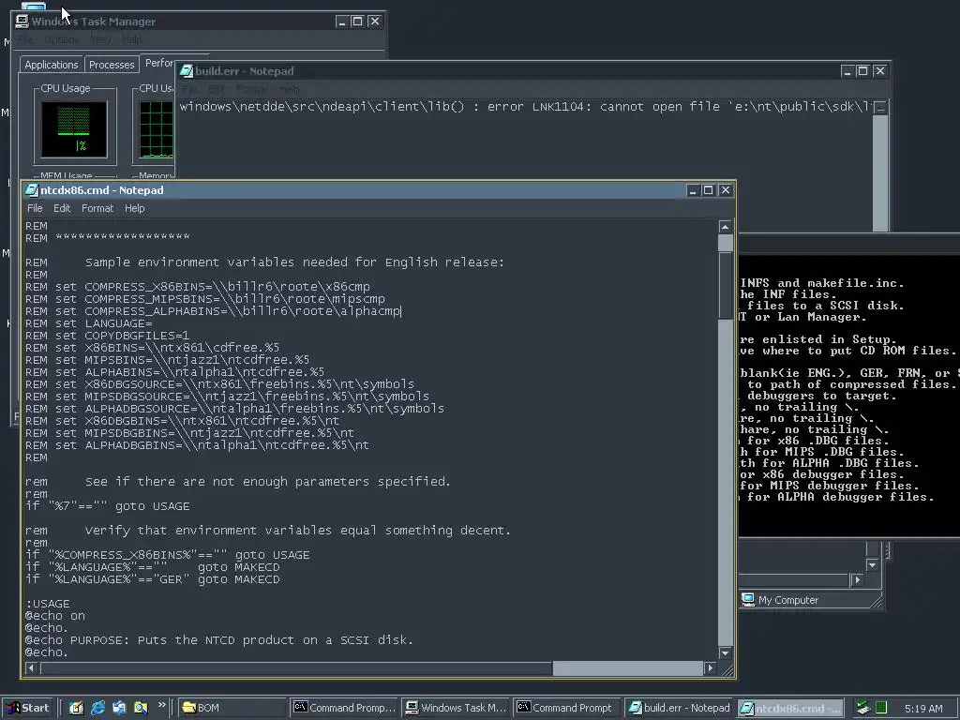Click My Computer icon in status bar
Screen dimensions: 960x720
747,599
